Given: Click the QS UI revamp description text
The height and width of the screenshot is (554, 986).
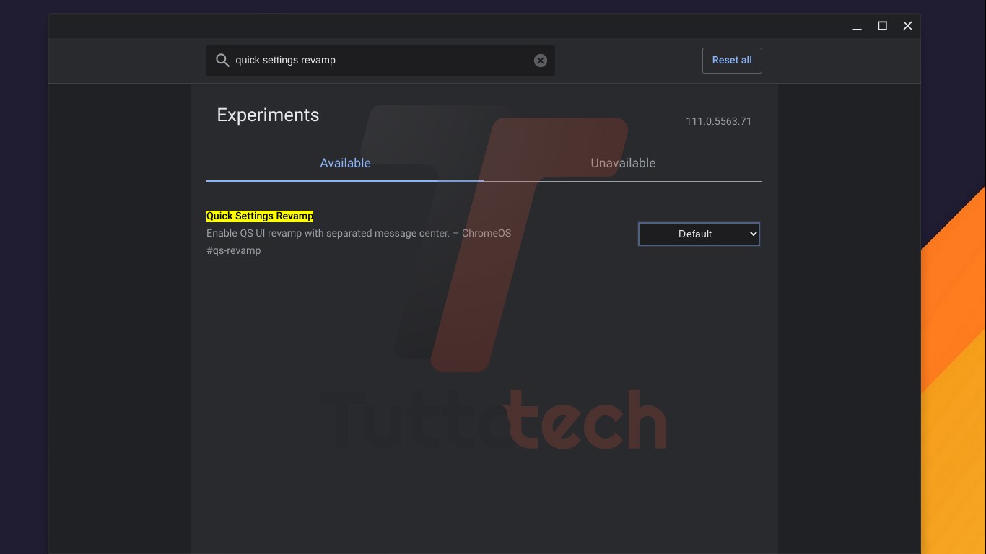Looking at the screenshot, I should point(358,233).
